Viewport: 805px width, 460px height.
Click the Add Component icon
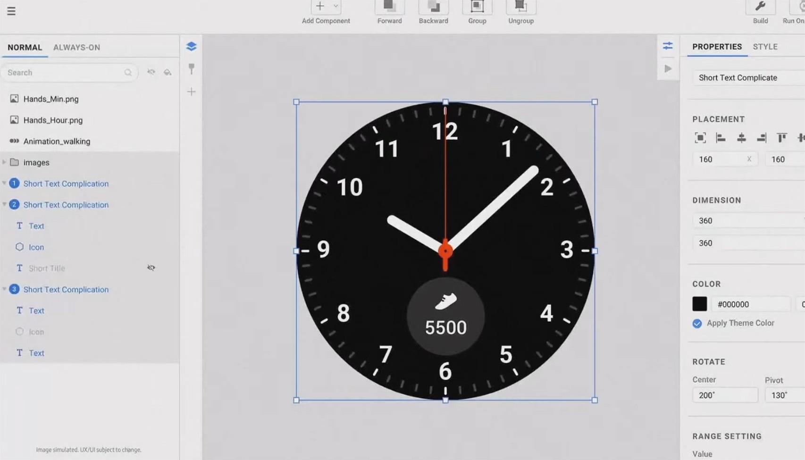click(320, 7)
